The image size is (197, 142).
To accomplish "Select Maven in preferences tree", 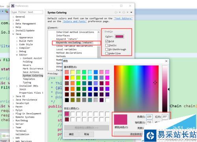I will [x=19, y=107].
